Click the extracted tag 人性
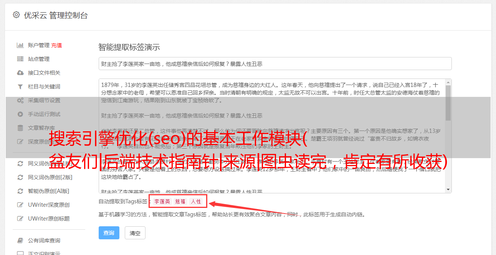496x255 pixels. pyautogui.click(x=196, y=201)
